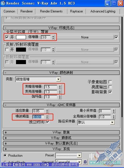124x168 pixels.
Task: Uncheck the 全局光环境 开 checkbox
Action: (x=7, y=37)
